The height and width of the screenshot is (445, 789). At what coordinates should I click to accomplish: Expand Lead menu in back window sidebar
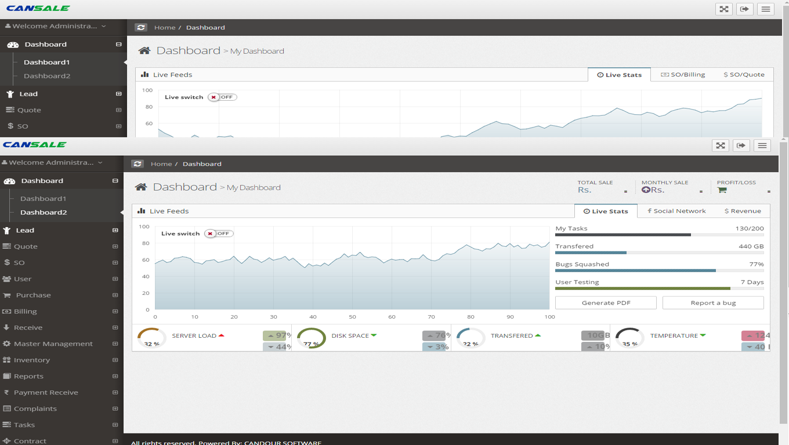[118, 93]
